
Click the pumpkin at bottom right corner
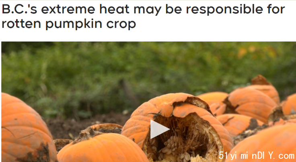[x=264, y=144]
